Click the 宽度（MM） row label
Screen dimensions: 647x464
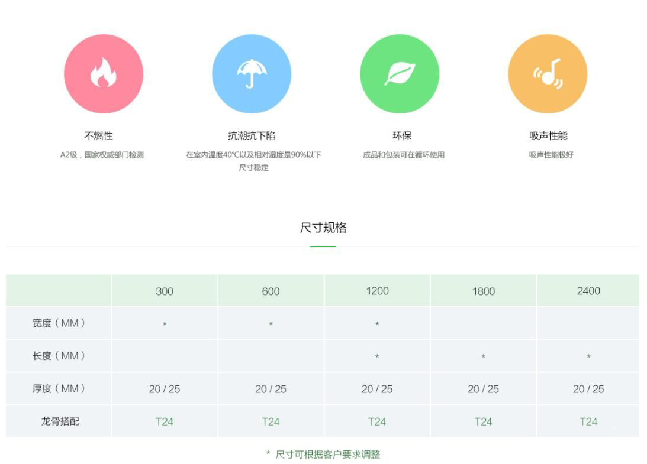point(59,323)
